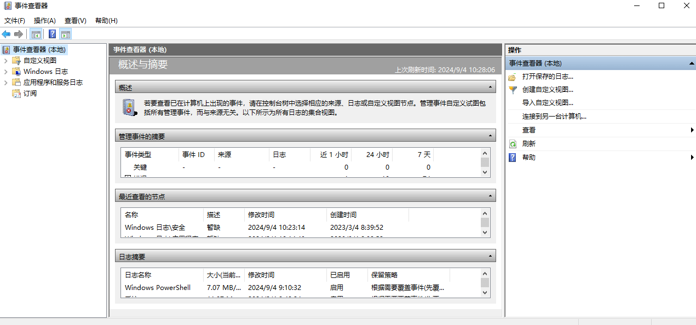Toggle the action pane visibility toolbar button
This screenshot has height=325, width=696.
point(65,33)
